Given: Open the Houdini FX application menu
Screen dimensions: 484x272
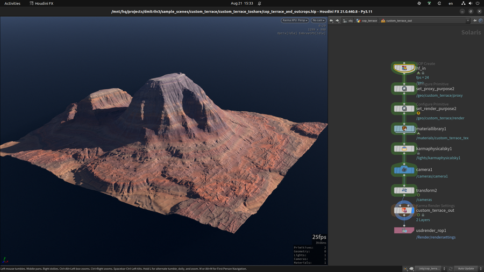Looking at the screenshot, I should 41,3.
